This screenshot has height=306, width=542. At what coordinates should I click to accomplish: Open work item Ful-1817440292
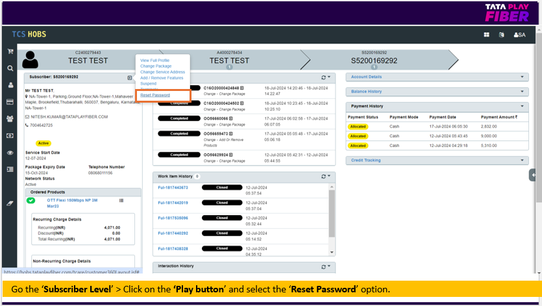pos(173,233)
